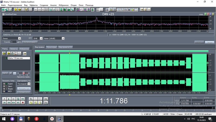Click the Stop transport button

(4, 99)
